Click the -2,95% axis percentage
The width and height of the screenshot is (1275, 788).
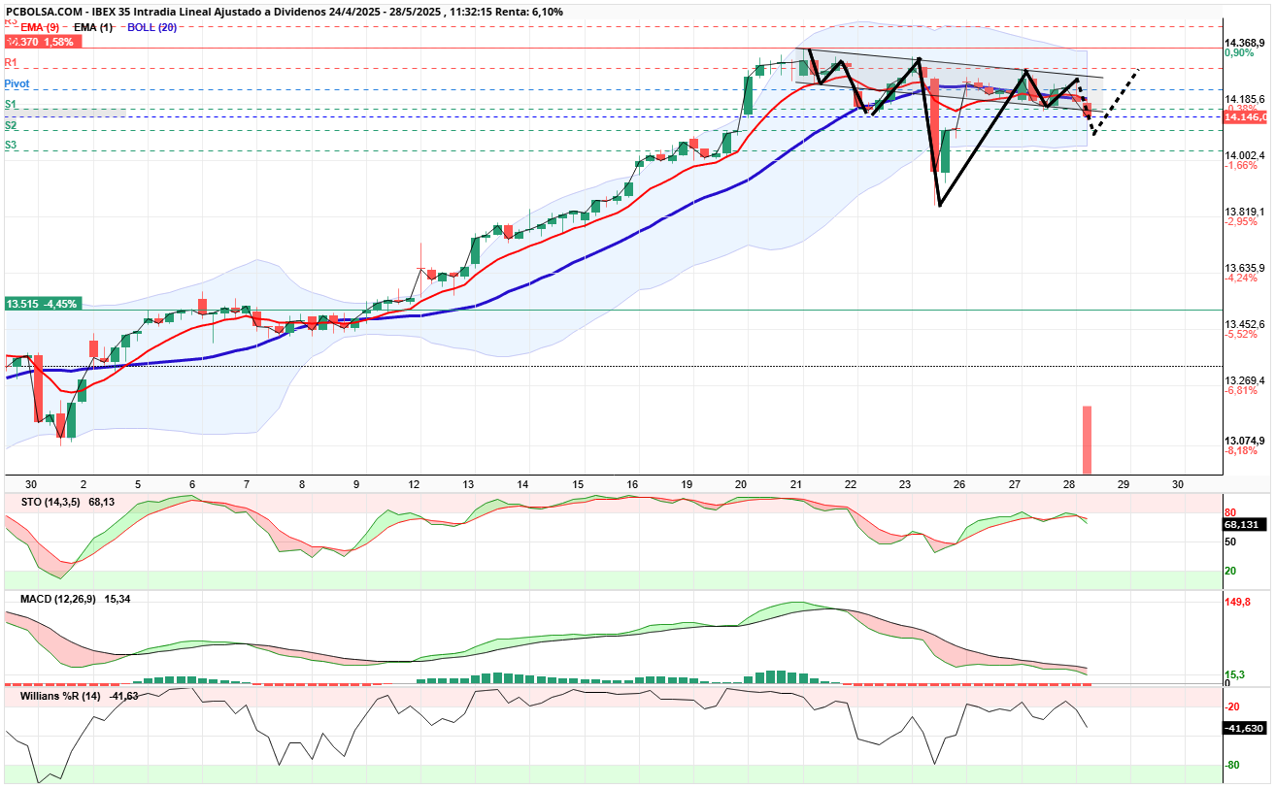pos(1241,222)
